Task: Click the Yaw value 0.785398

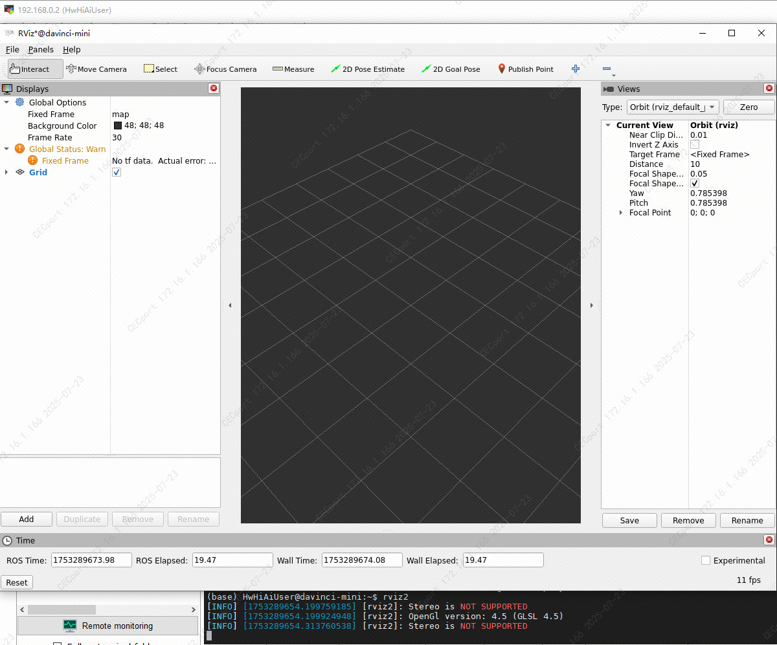Action: pyautogui.click(x=708, y=193)
